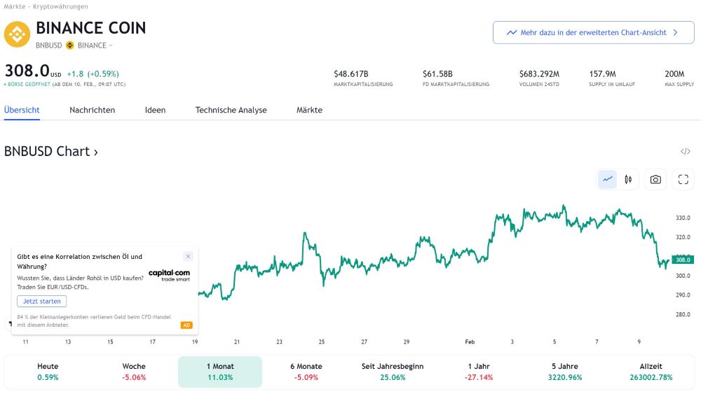Click the $683.292M volume value
The height and width of the screenshot is (394, 701).
pos(539,73)
